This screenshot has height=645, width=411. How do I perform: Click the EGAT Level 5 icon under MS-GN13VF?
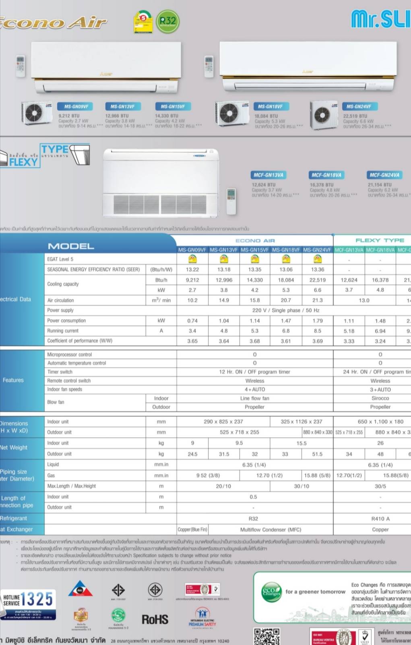click(x=224, y=259)
